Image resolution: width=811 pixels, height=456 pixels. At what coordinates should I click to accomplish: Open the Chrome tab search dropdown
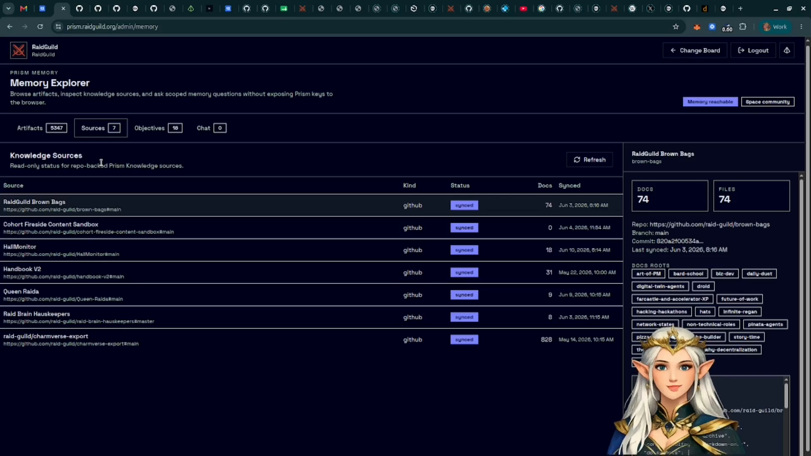pos(8,8)
